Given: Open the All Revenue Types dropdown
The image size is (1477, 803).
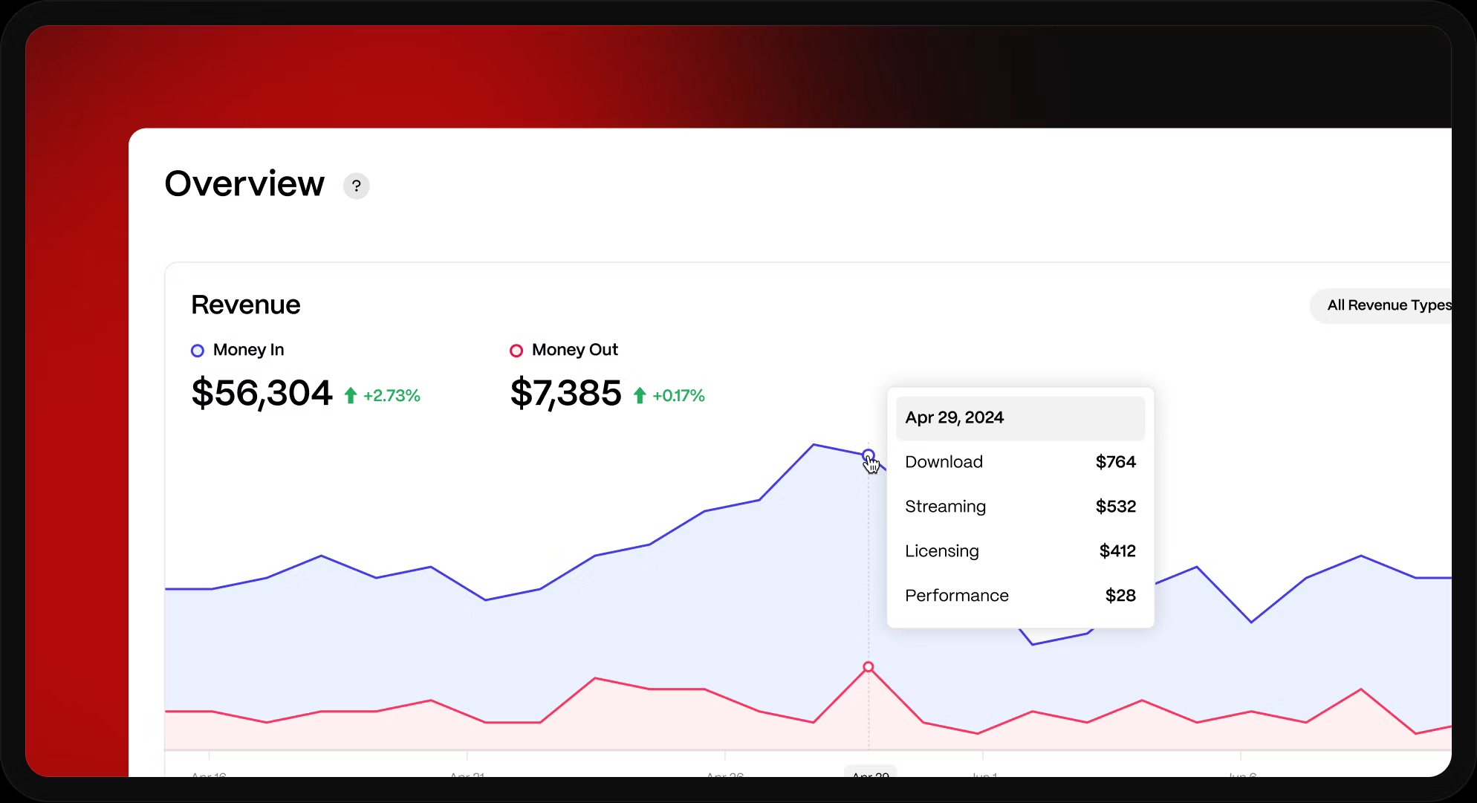Looking at the screenshot, I should pyautogui.click(x=1381, y=305).
